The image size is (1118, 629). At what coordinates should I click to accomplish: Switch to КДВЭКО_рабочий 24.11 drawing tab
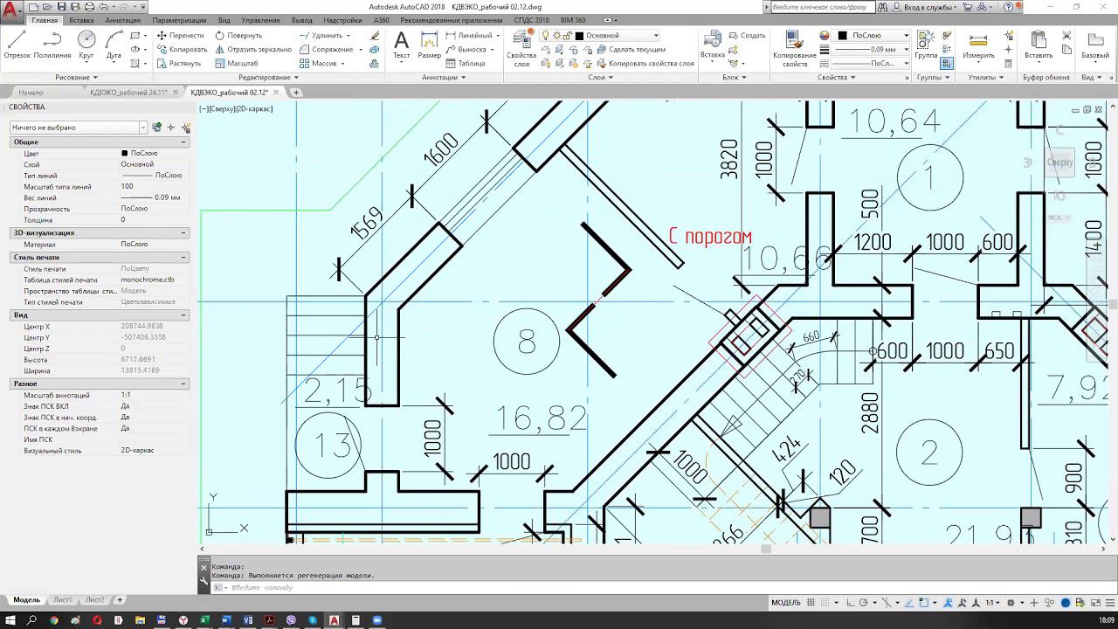click(128, 92)
